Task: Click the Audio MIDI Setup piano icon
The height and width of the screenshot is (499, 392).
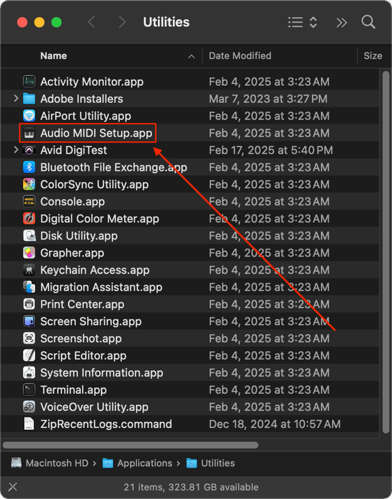Action: click(29, 133)
